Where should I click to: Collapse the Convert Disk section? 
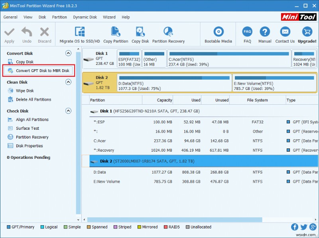click(x=68, y=53)
